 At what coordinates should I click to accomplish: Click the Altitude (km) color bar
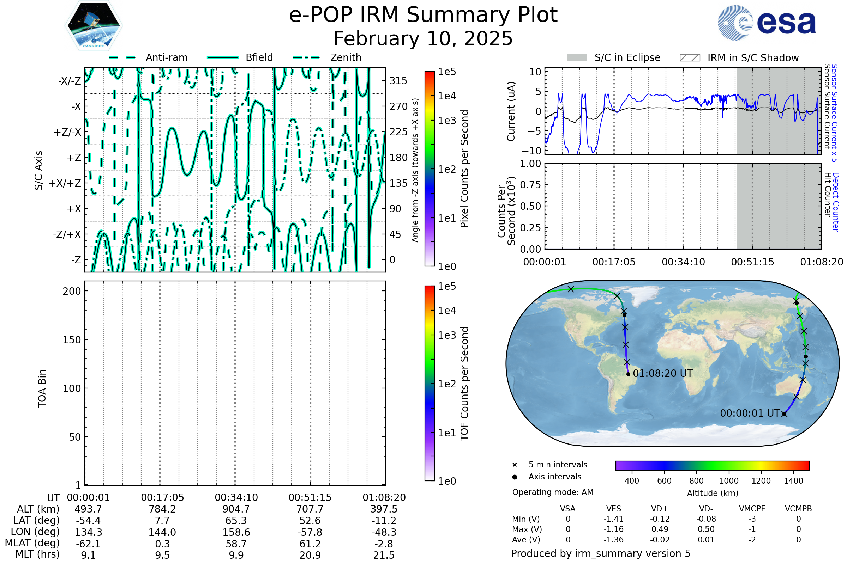(x=712, y=466)
